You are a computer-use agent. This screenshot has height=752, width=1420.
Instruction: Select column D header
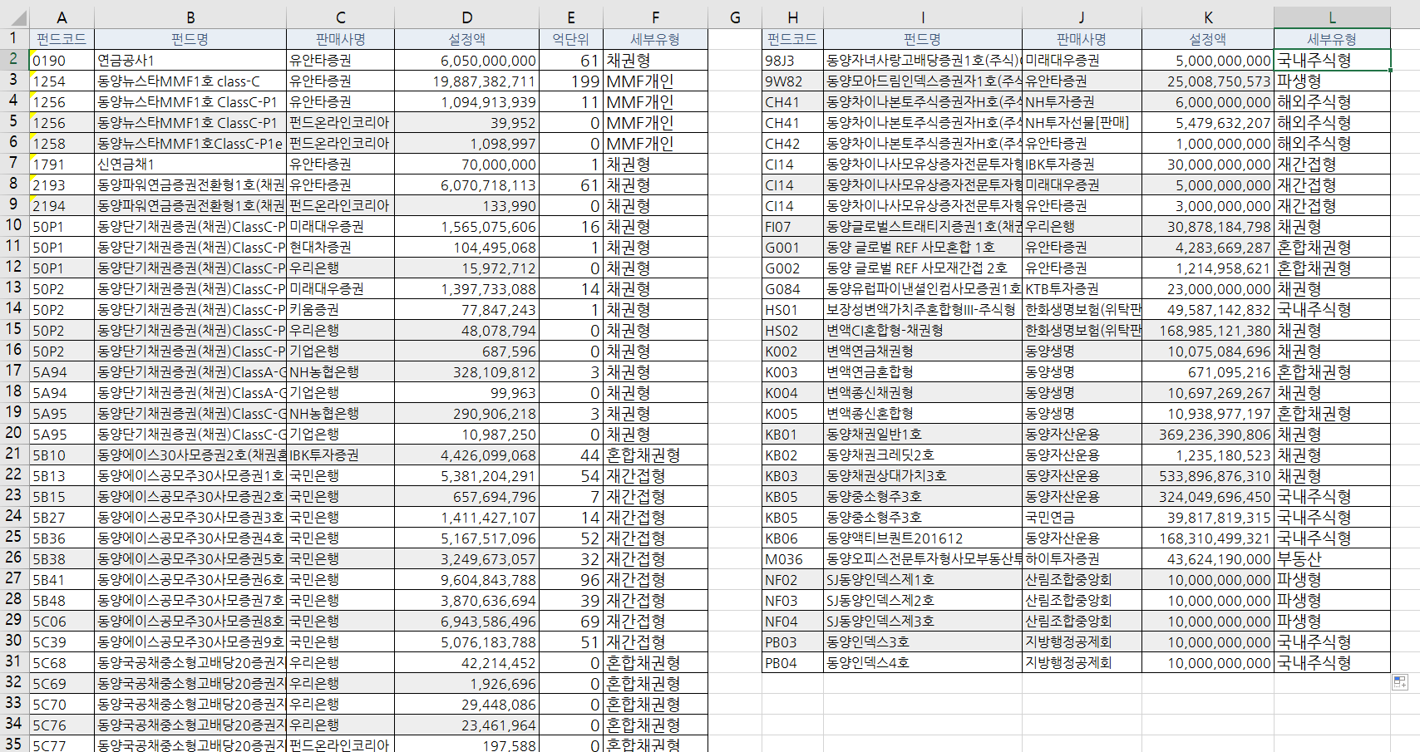(467, 17)
